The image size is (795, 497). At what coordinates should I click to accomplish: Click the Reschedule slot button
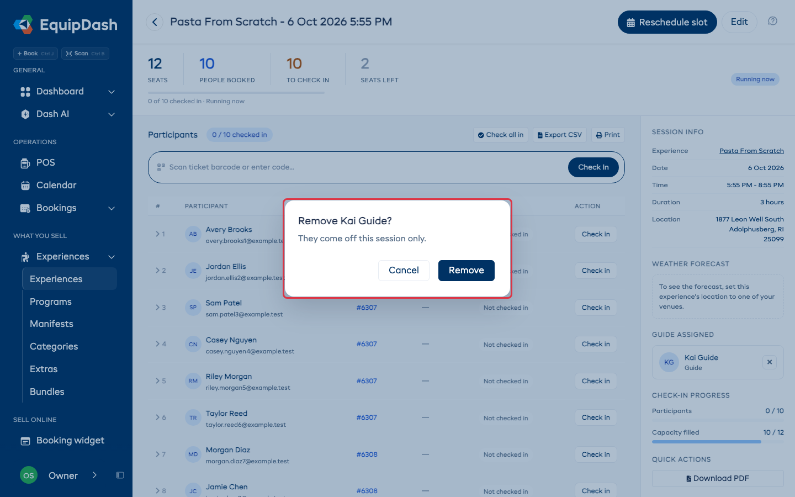[667, 22]
